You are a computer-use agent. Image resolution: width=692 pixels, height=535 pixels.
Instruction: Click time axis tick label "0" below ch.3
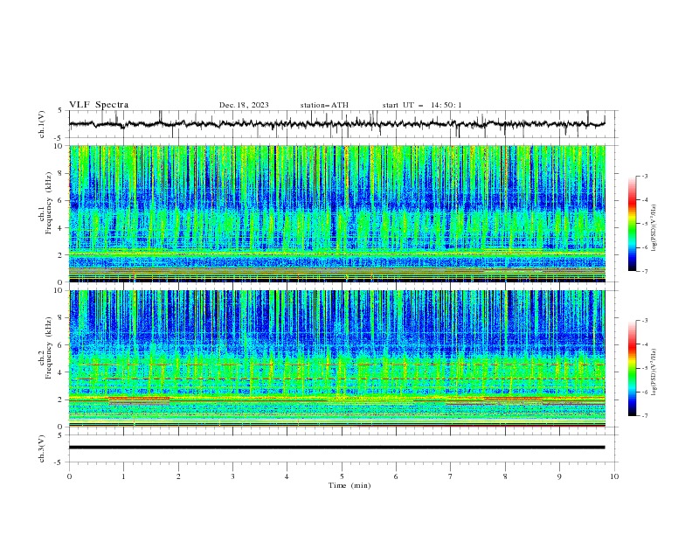(69, 476)
